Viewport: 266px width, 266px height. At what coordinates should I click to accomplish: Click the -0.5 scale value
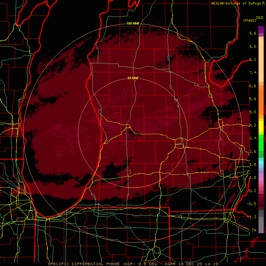[252, 204]
